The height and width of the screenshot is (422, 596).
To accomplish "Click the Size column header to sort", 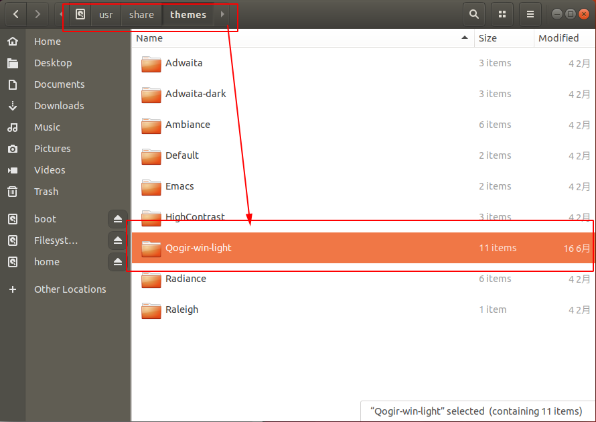I will [x=488, y=38].
